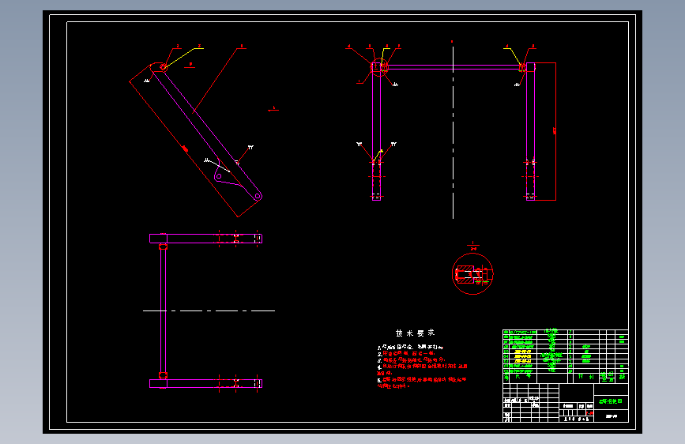685x444 pixels.
Task: Select the red dimension text along inclined arm
Action: pos(185,149)
